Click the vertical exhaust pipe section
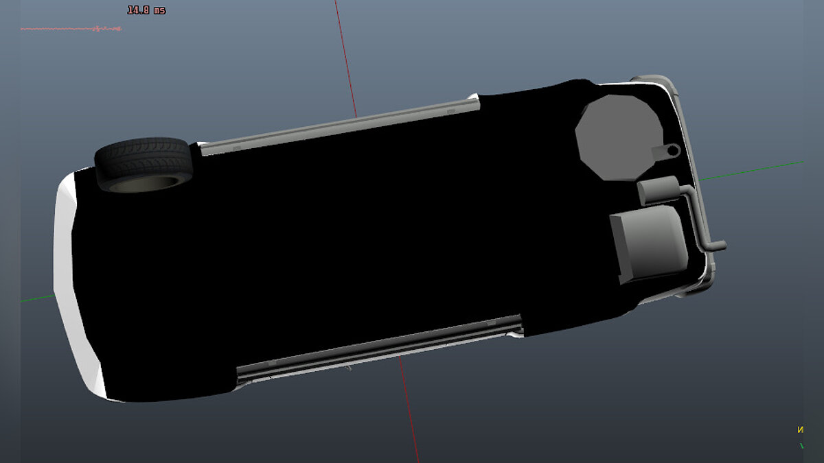This screenshot has width=824, height=463. (697, 216)
